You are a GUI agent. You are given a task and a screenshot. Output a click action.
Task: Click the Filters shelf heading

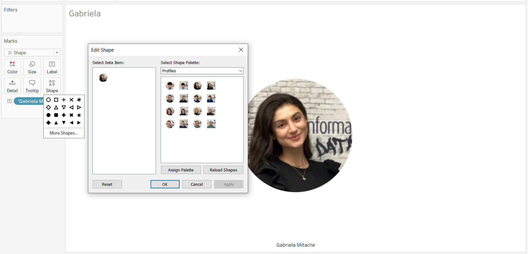[11, 10]
